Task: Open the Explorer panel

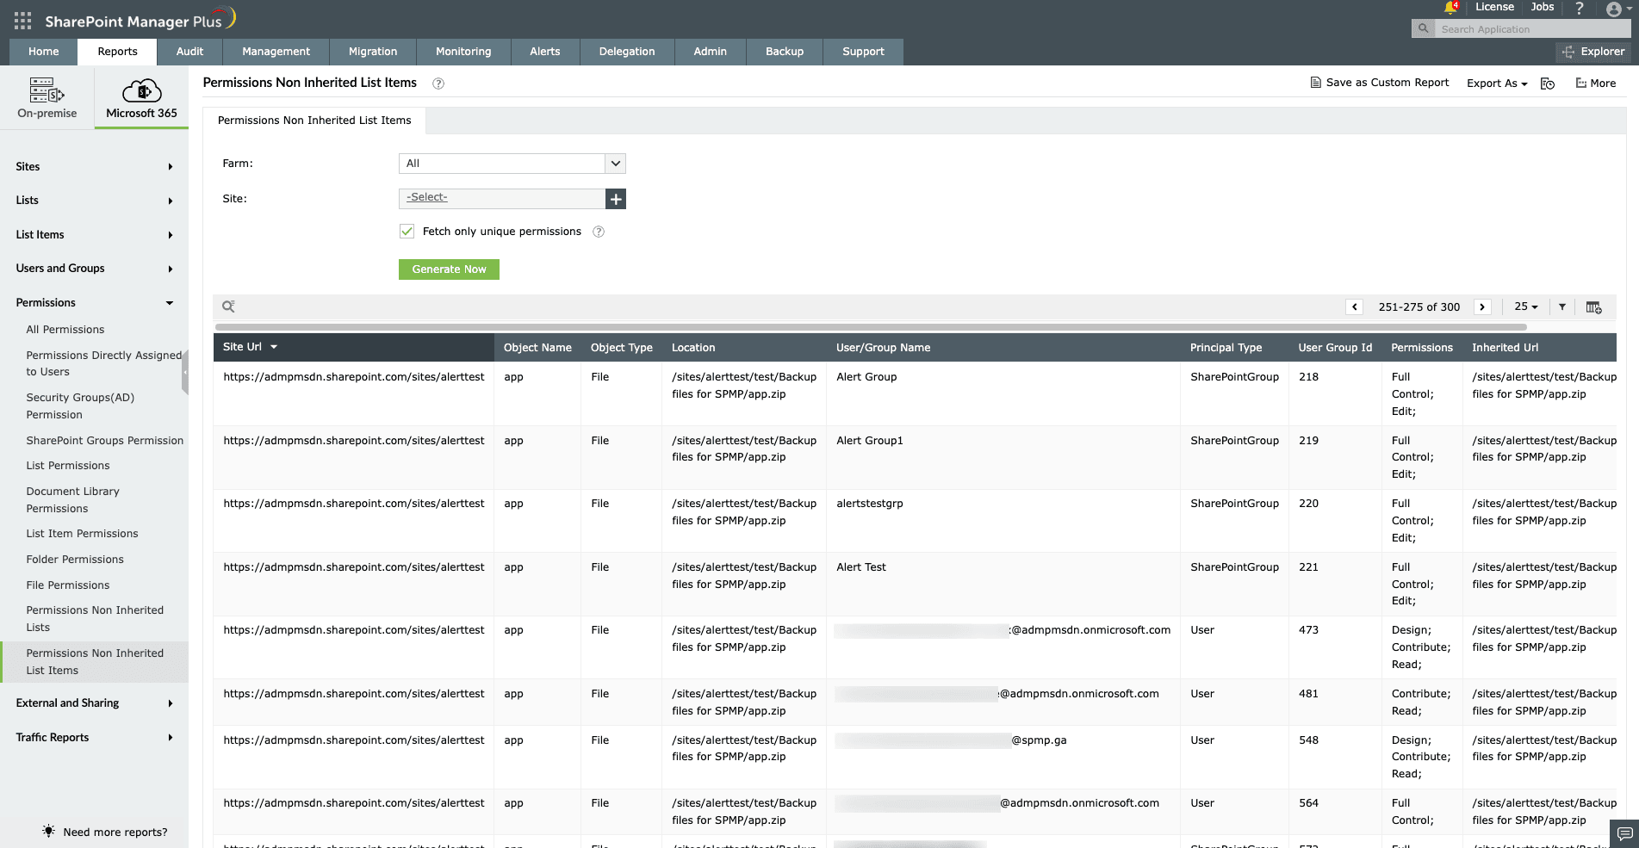Action: coord(1593,52)
